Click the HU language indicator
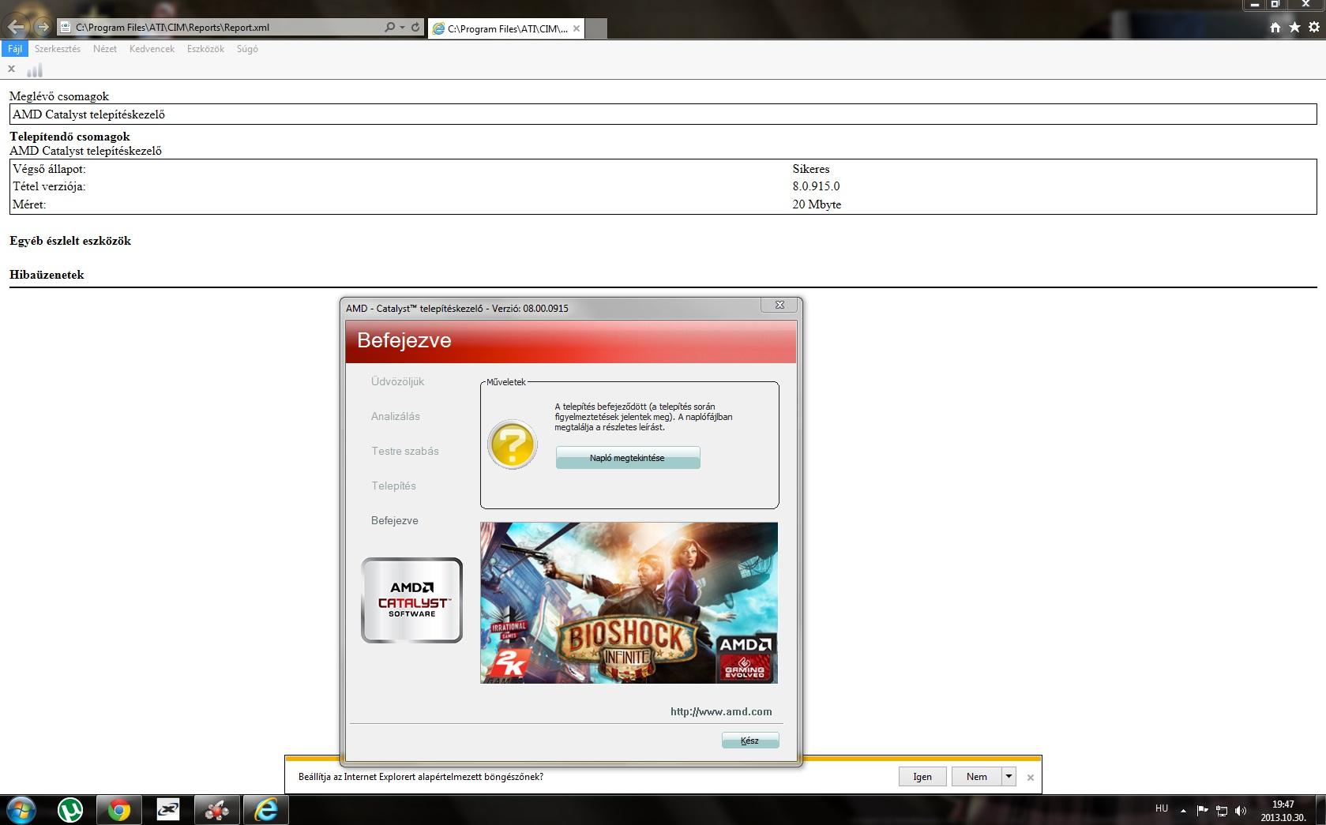1326x825 pixels. click(x=1161, y=808)
